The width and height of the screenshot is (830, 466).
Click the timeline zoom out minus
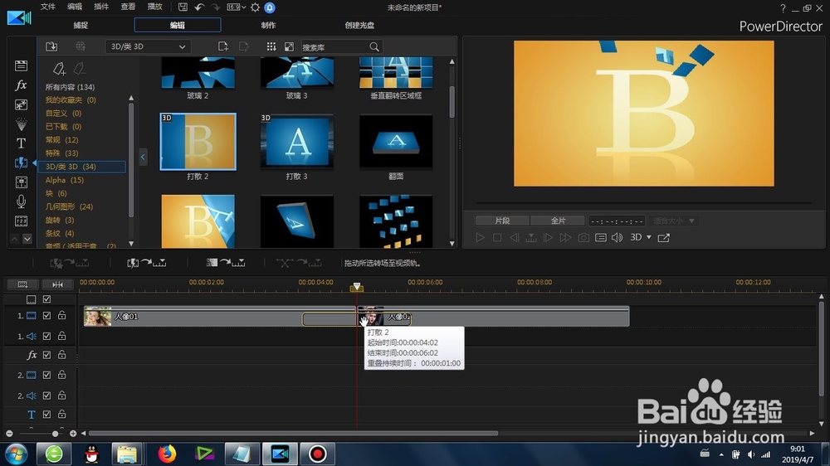[x=9, y=434]
